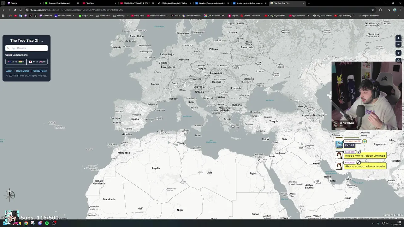The height and width of the screenshot is (227, 404).
Task: Open the Dashboard bookmark
Action: pyautogui.click(x=46, y=16)
